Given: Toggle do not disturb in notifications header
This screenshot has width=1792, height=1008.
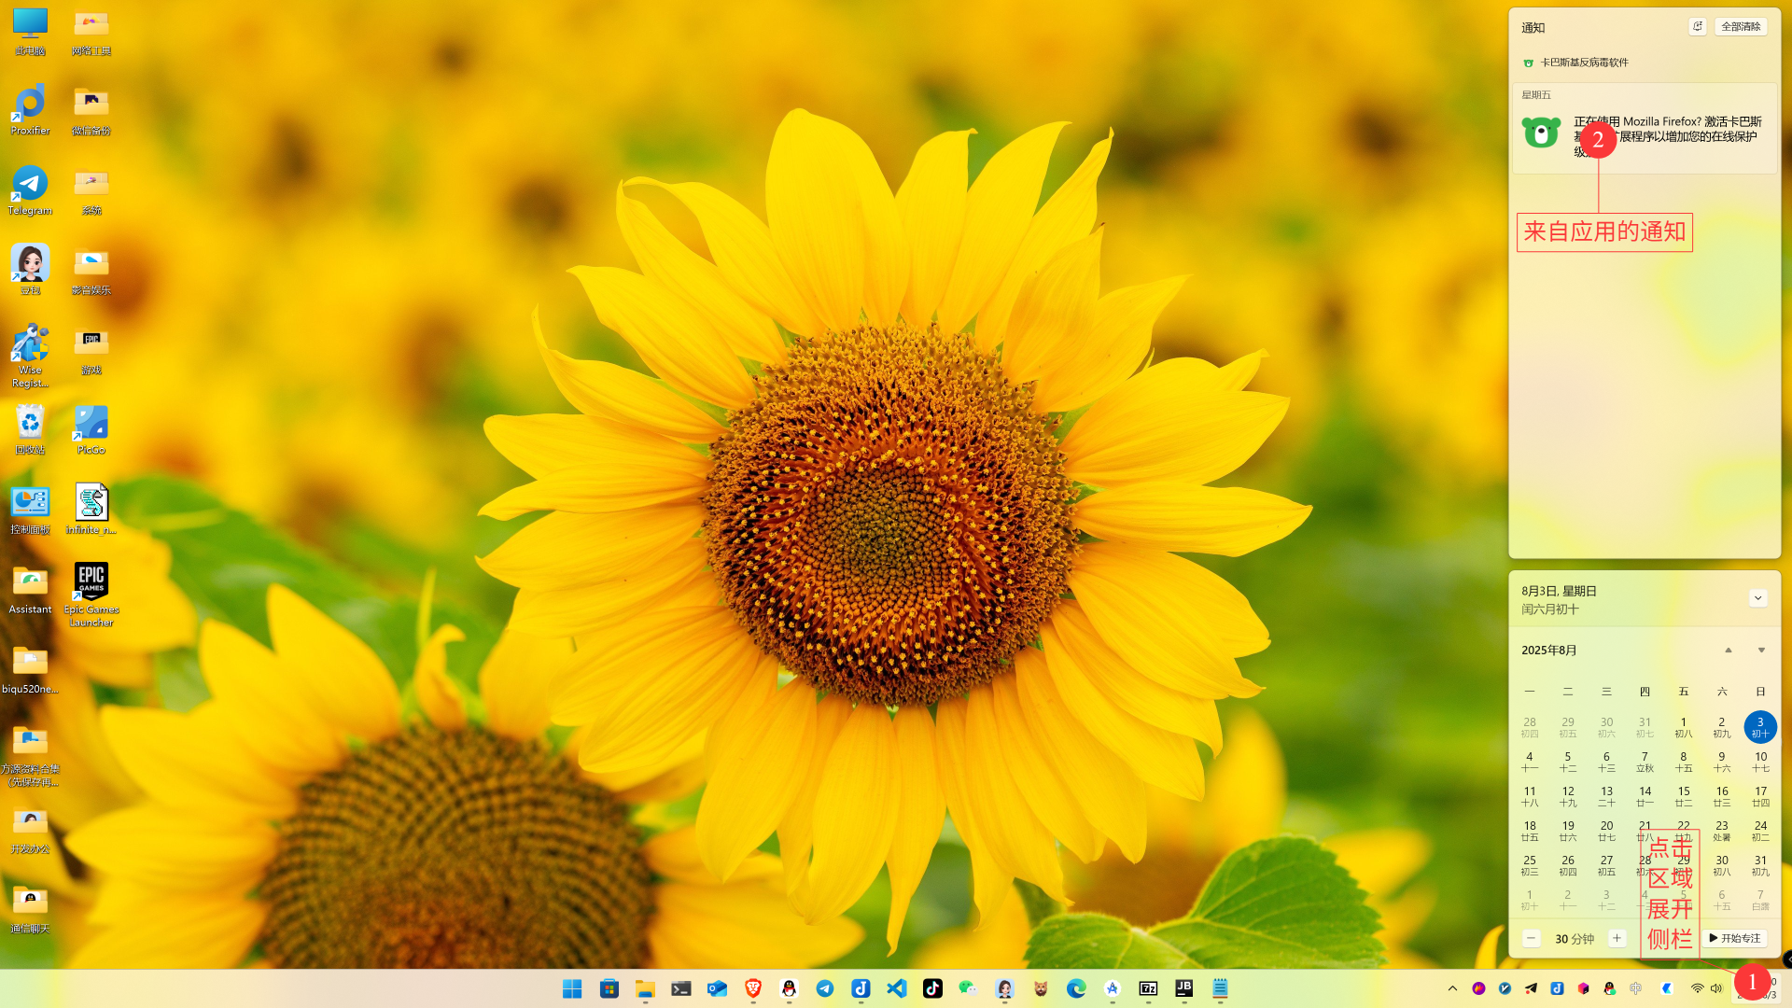Looking at the screenshot, I should tap(1698, 26).
